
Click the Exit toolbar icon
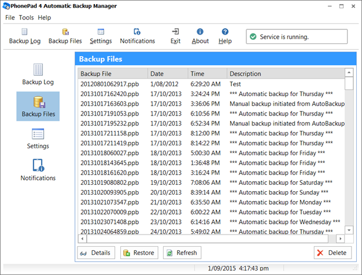click(175, 36)
